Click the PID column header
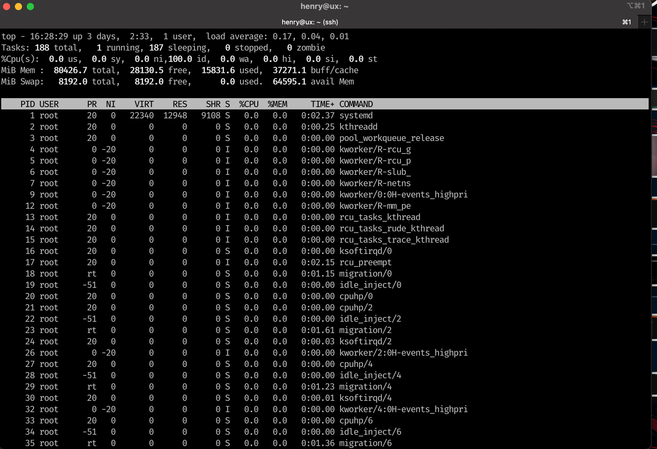This screenshot has width=657, height=449. (x=27, y=104)
